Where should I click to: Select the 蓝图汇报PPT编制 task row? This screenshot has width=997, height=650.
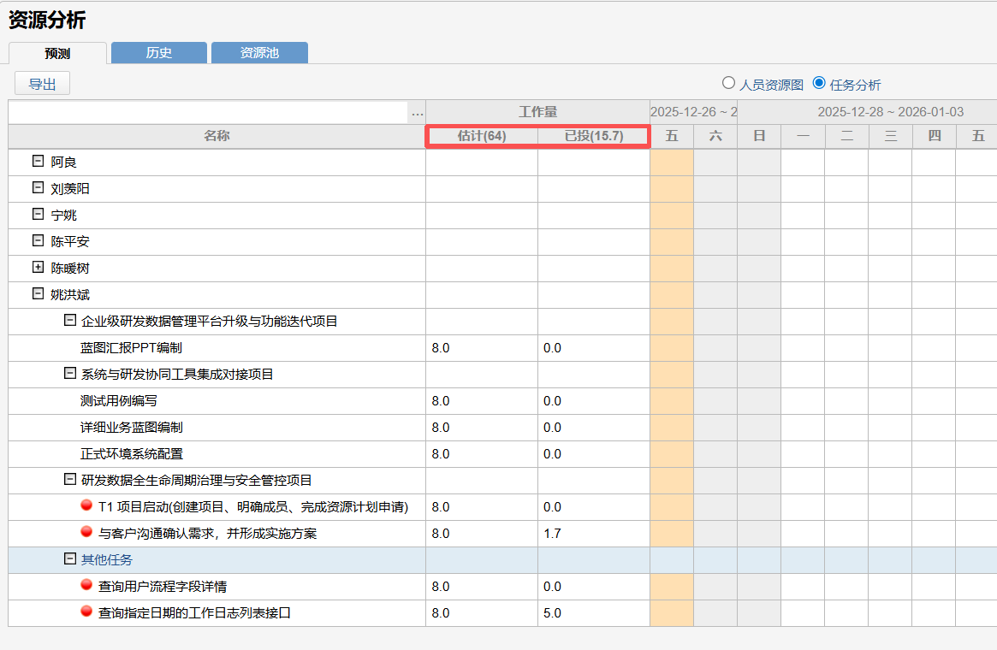tap(131, 348)
